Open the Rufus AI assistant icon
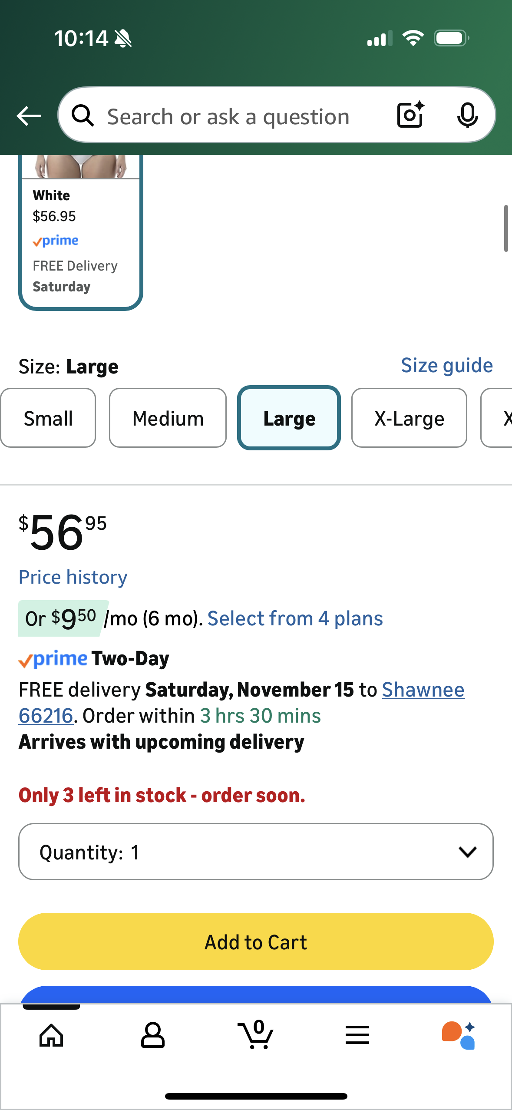 click(459, 1035)
